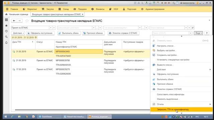Viewport: 214px width, 120px height.
Task: Open the functions grid icon in left sidebar
Action: 6,20
